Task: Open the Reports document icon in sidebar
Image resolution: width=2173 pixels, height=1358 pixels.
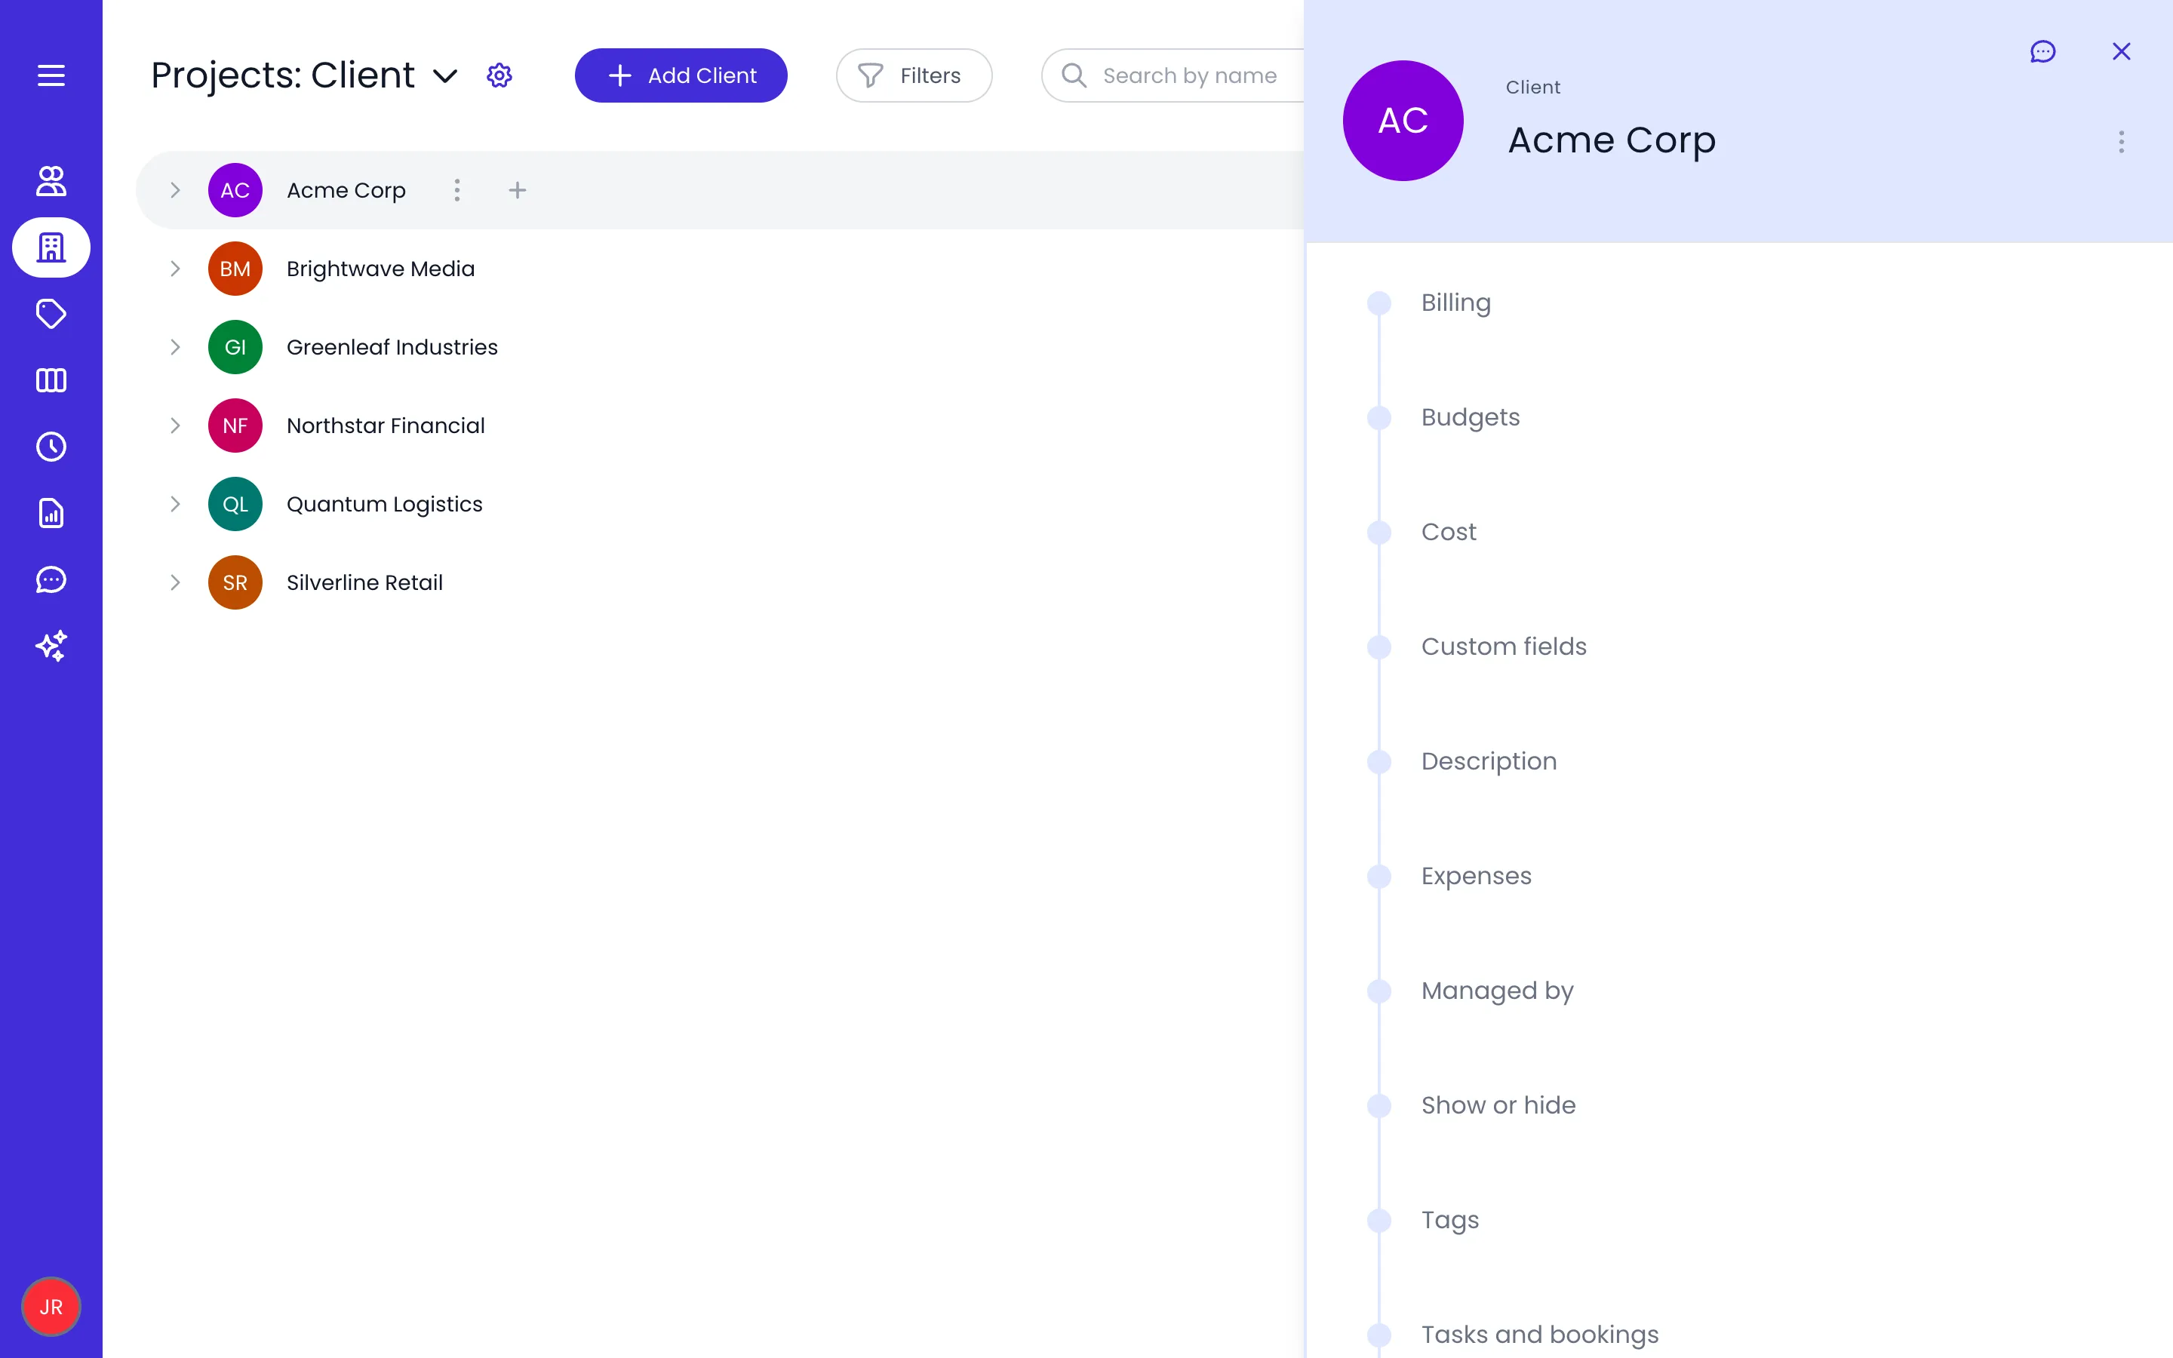Action: [x=51, y=513]
